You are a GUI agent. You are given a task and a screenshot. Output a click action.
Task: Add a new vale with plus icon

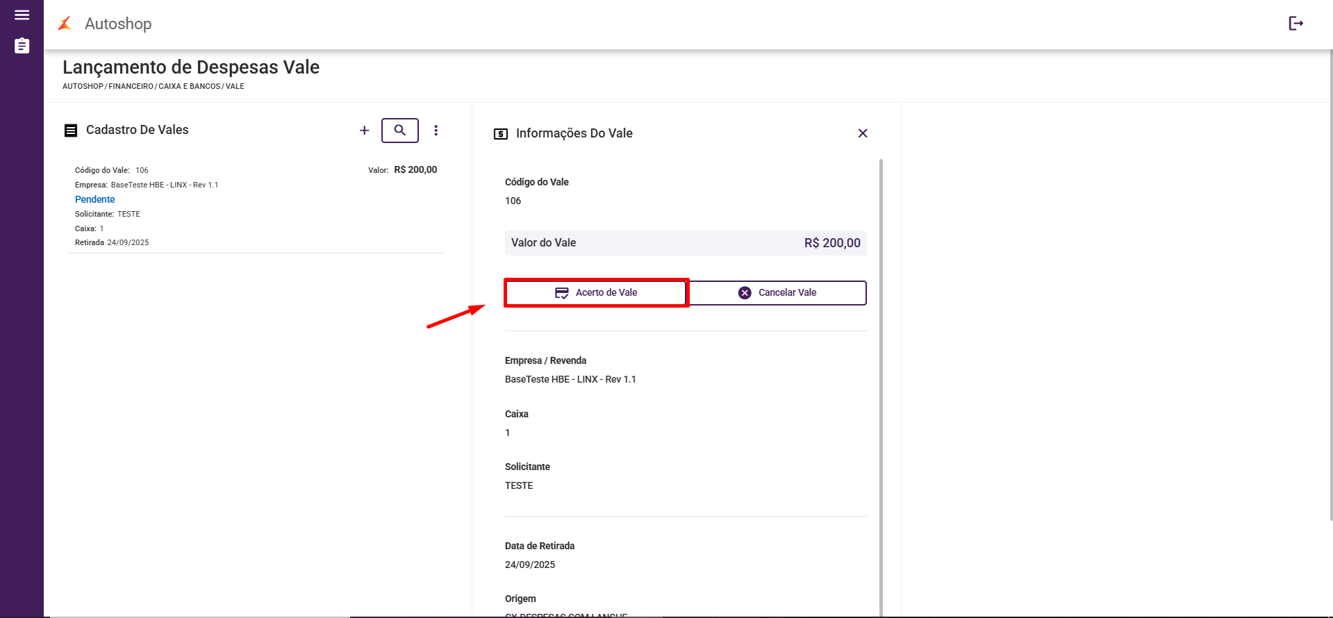[364, 131]
